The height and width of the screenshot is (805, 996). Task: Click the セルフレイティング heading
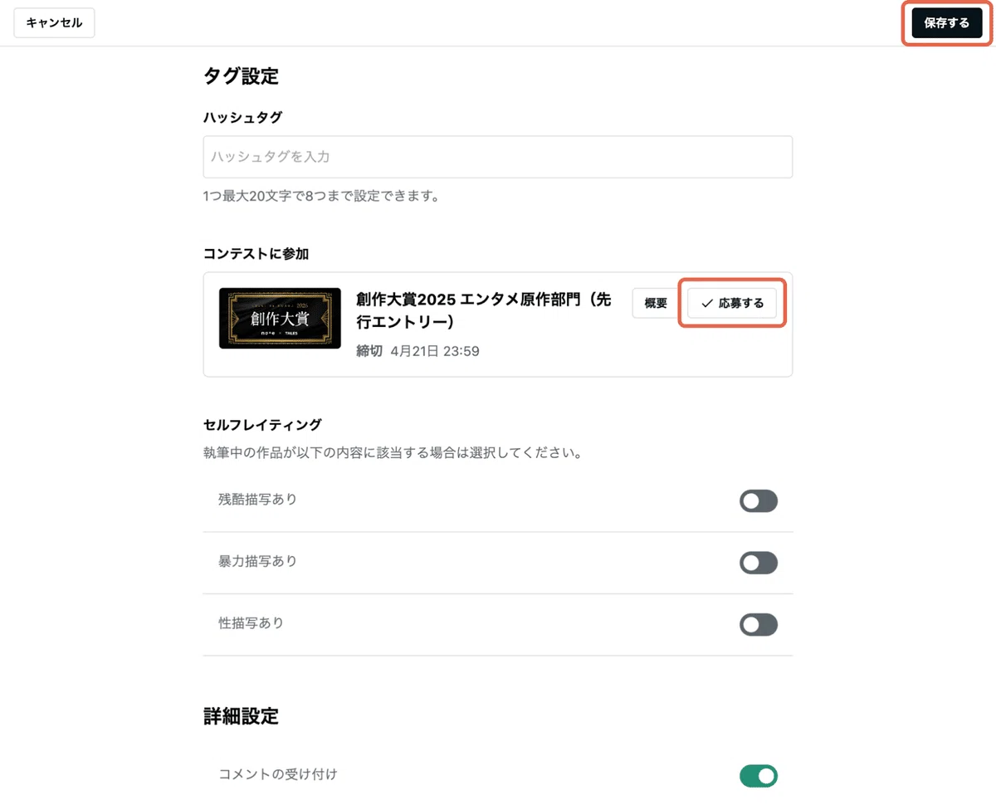click(x=262, y=425)
